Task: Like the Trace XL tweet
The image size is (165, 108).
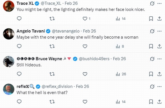Action: (x=85, y=19)
